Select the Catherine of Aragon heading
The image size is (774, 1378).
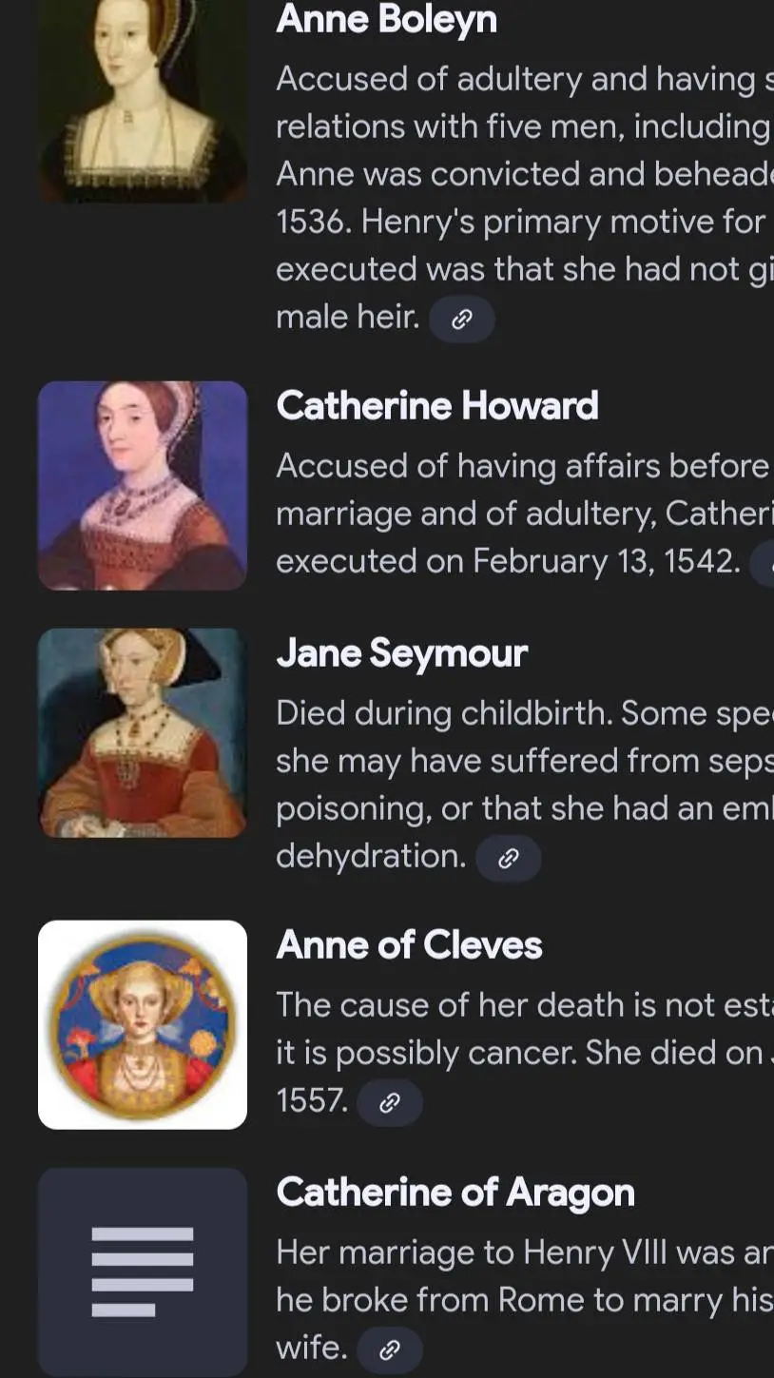pos(455,1193)
